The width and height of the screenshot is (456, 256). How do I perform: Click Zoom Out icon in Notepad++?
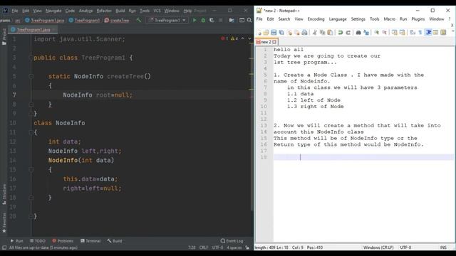click(384, 33)
